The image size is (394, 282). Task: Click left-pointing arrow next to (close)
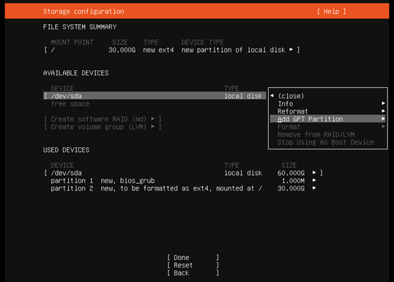click(272, 95)
